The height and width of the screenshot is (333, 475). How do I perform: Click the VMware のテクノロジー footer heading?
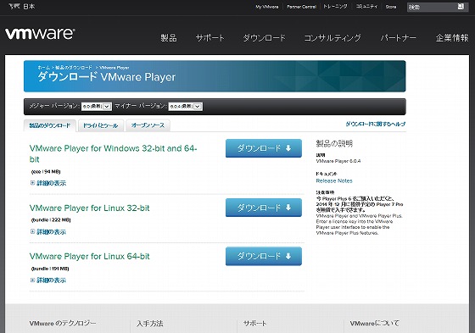(x=63, y=324)
